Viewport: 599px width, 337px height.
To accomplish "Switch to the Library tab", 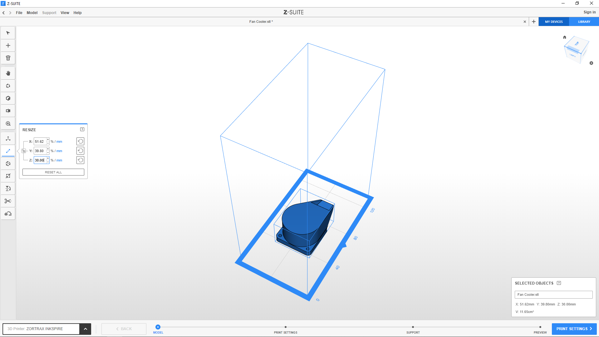I will point(584,22).
